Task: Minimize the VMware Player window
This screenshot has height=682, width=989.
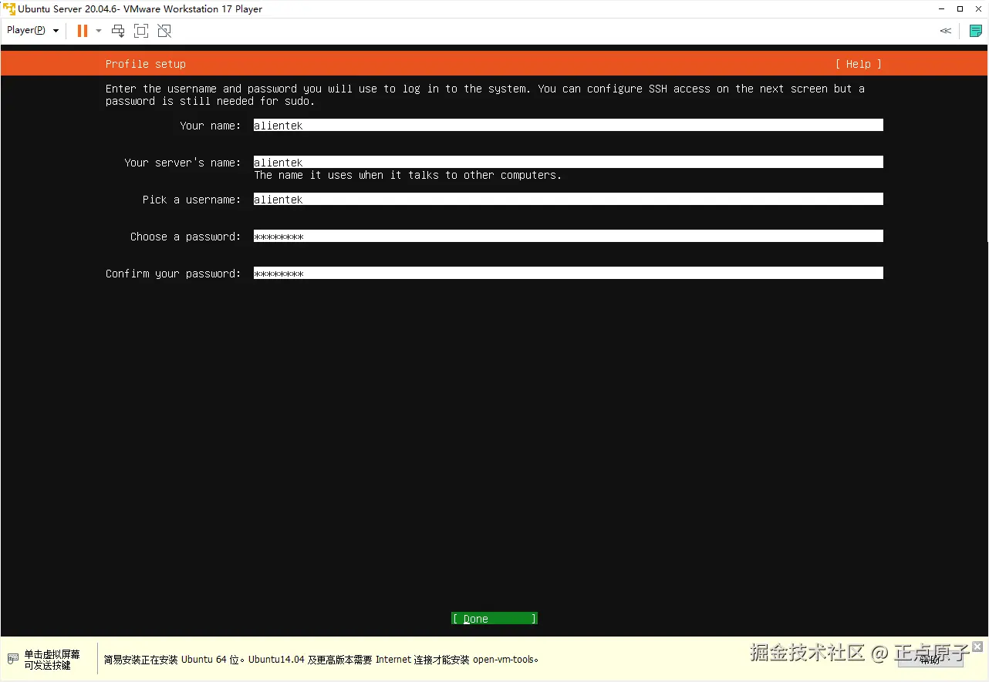Action: point(941,9)
